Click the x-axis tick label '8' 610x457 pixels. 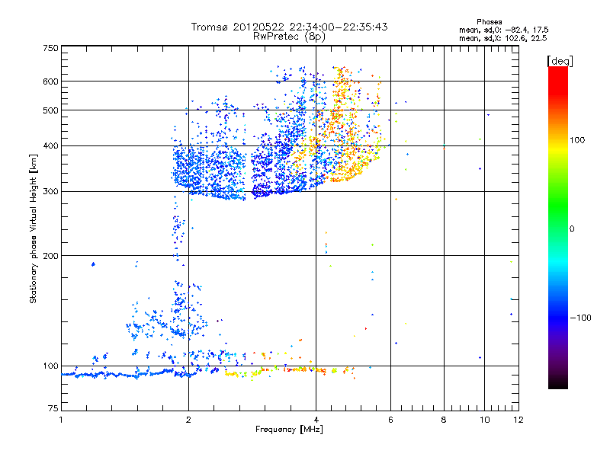pos(444,420)
